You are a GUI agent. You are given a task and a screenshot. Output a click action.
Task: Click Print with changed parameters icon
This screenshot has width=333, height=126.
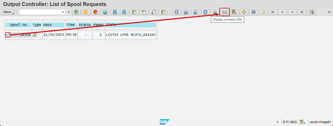tap(196, 12)
